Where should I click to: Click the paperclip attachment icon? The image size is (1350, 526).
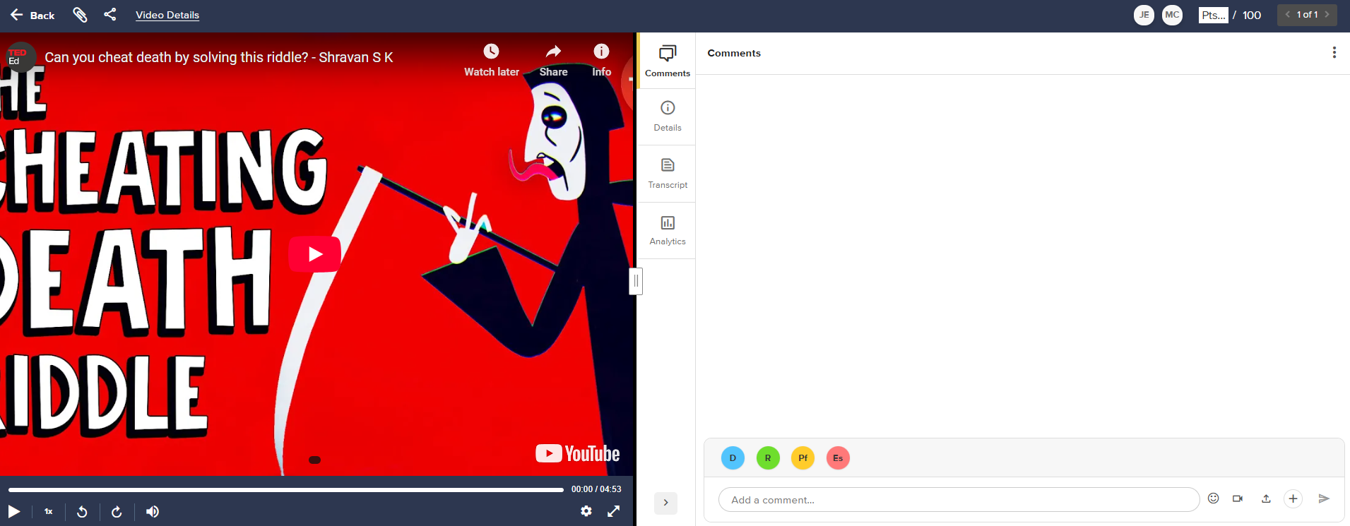click(80, 15)
